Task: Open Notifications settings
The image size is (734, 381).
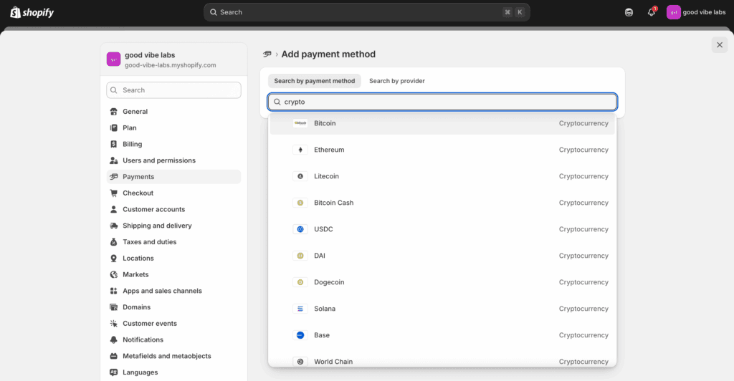Action: pos(173,340)
